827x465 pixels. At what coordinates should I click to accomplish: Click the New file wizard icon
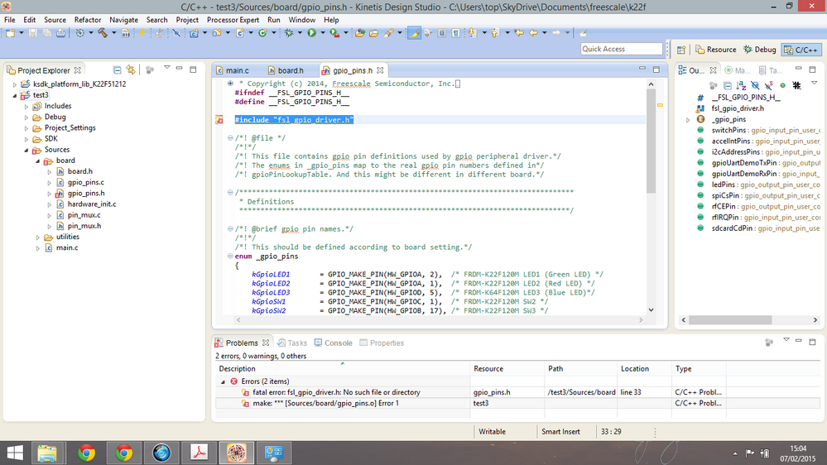point(10,33)
